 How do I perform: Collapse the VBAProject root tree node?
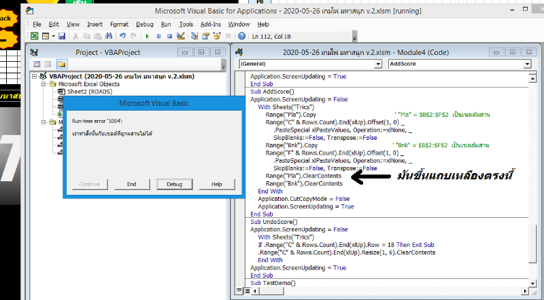[35, 77]
